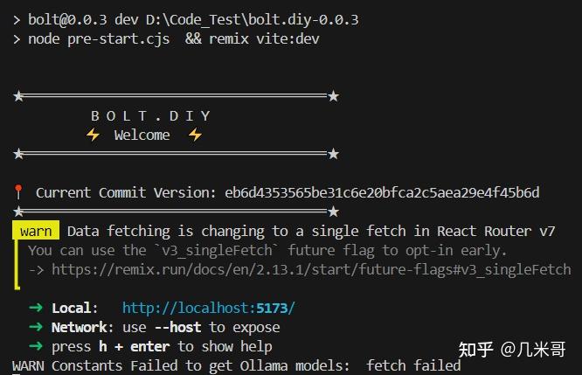Click the Welcome text in banner
Image resolution: width=582 pixels, height=375 pixels.
point(142,135)
